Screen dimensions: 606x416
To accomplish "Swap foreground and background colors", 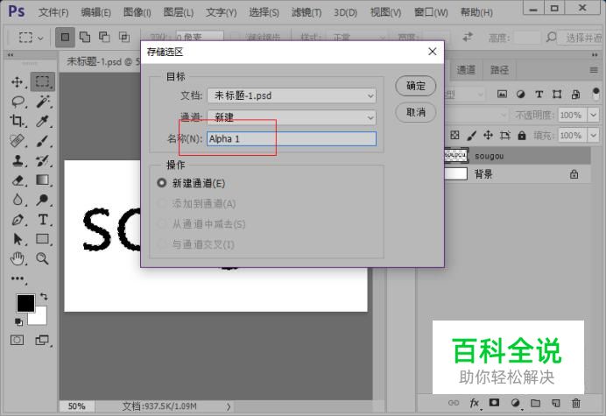I will click(44, 297).
